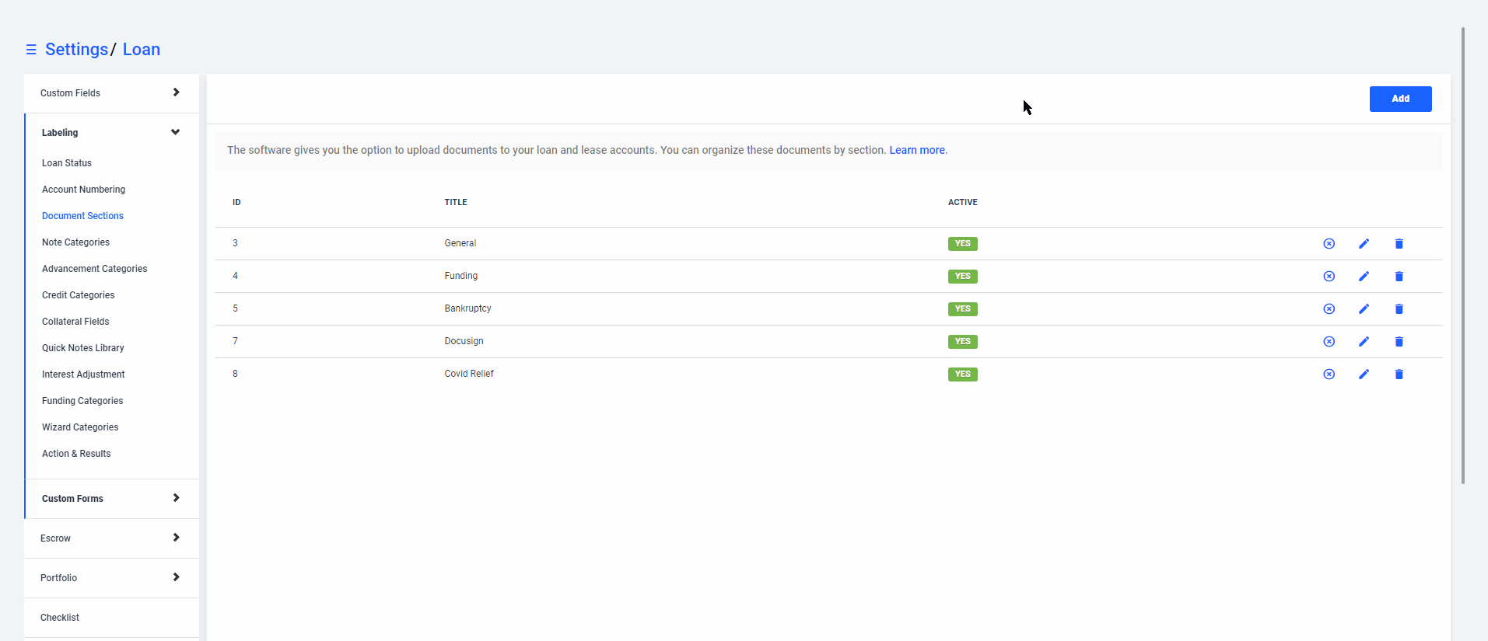Click the YES badge in Covid Relief row
This screenshot has height=641, width=1488.
[962, 374]
